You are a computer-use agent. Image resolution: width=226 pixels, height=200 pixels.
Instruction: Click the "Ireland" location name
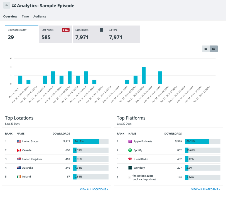pyautogui.click(x=26, y=177)
